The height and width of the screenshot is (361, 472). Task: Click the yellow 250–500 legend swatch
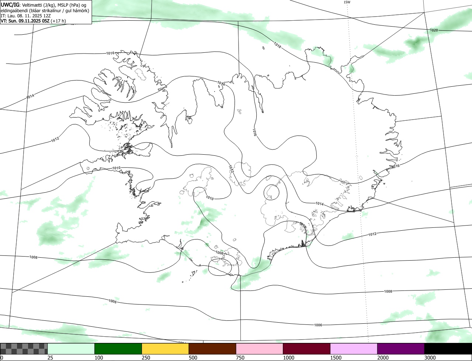(x=165, y=348)
